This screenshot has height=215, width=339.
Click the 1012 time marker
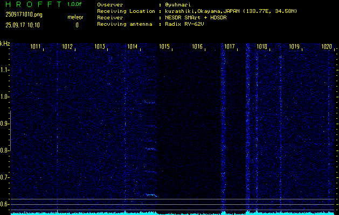point(67,46)
